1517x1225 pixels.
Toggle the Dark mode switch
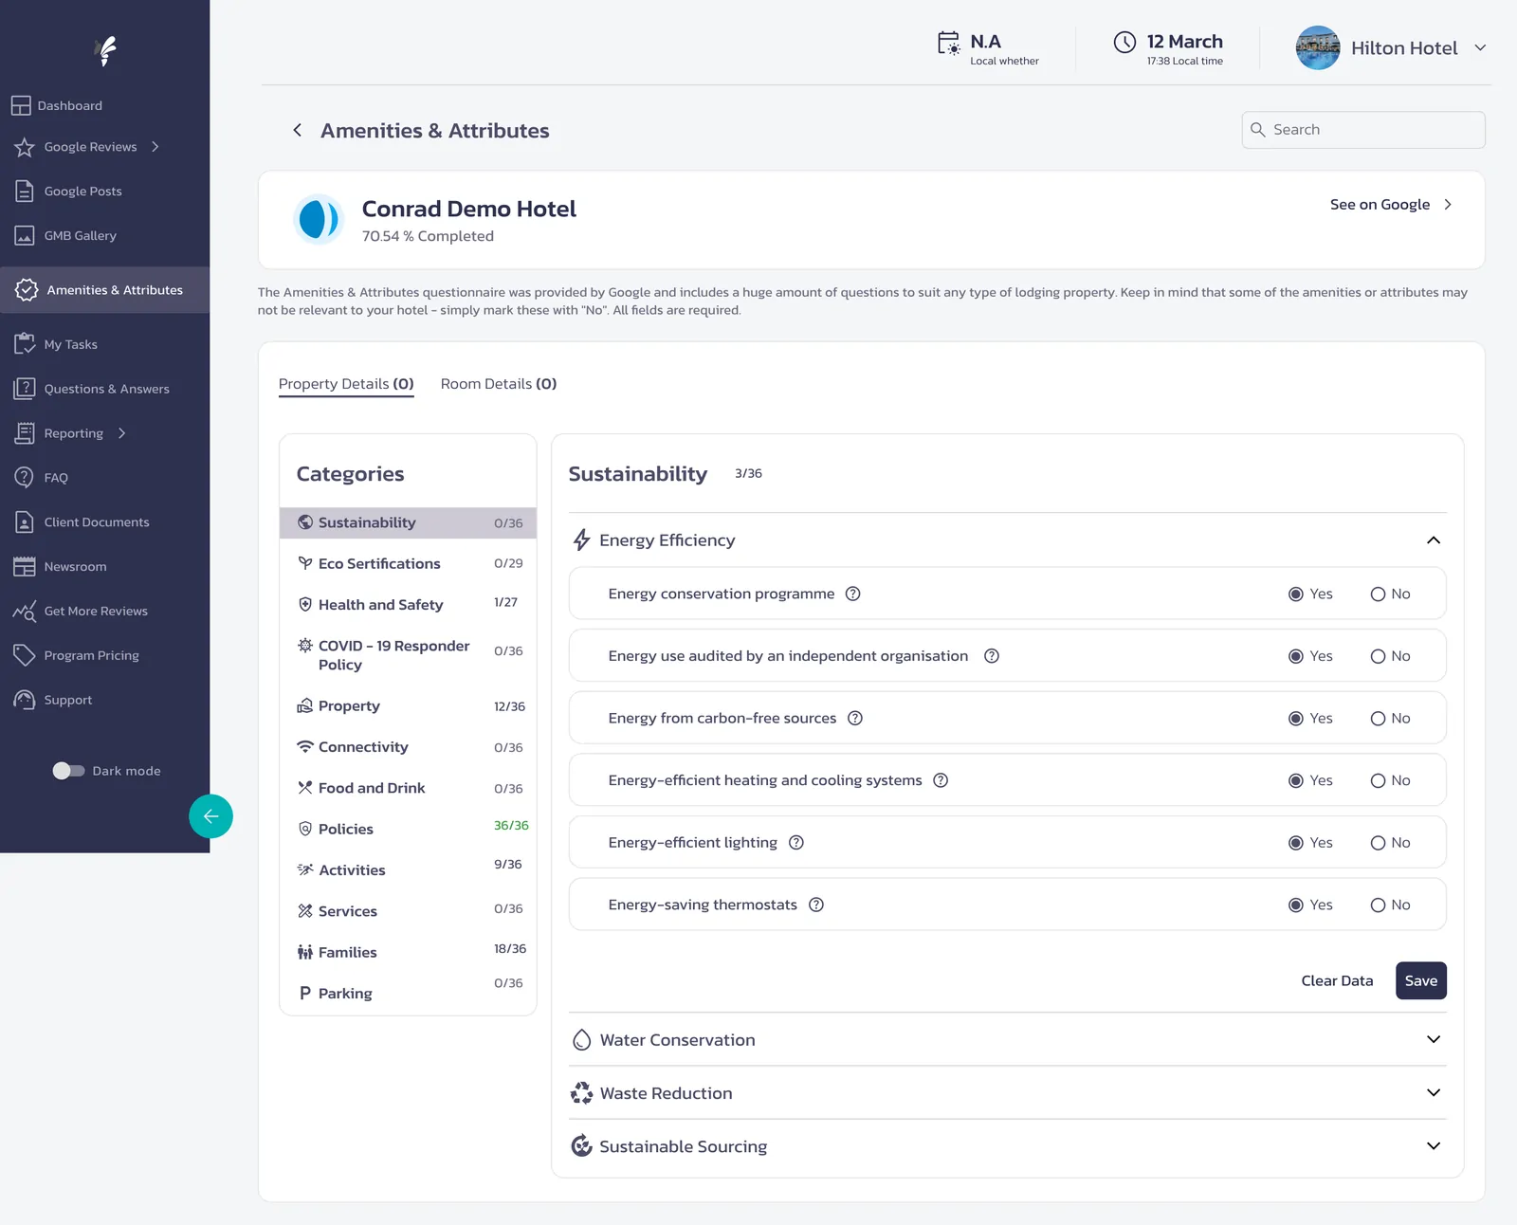[x=68, y=771]
